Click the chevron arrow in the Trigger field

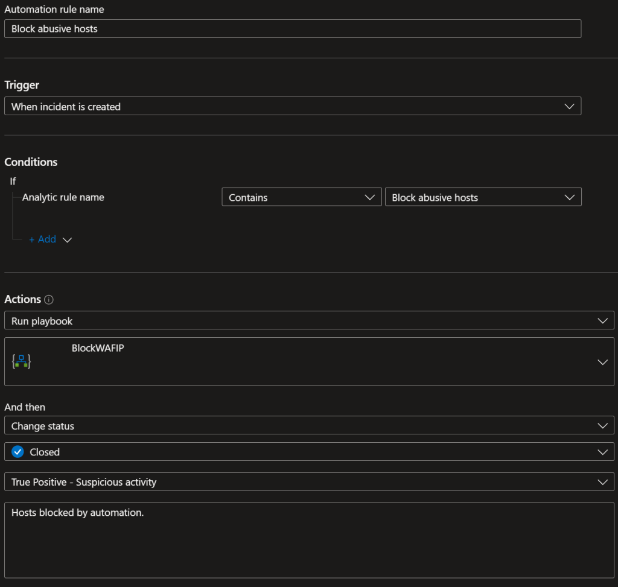click(x=569, y=107)
